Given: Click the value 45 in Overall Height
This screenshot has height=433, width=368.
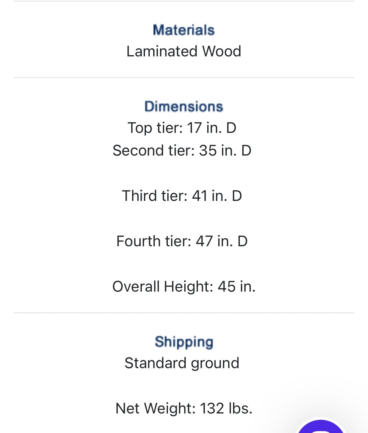Looking at the screenshot, I should [226, 287].
